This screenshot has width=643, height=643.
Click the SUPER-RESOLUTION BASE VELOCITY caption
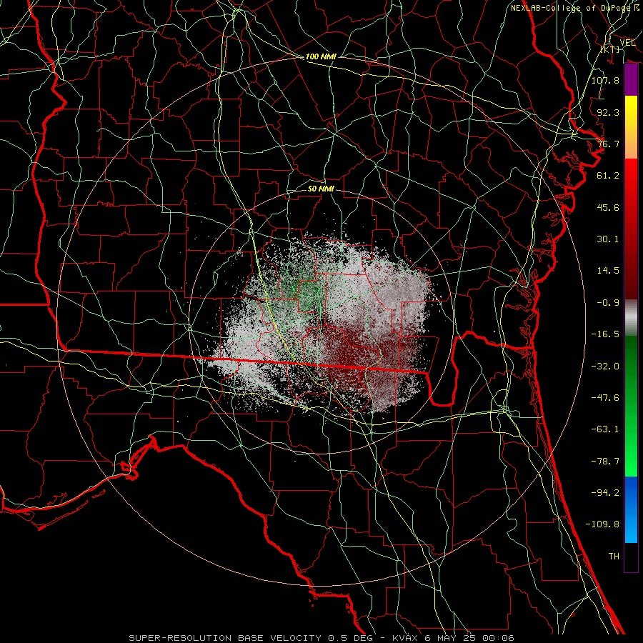tap(225, 638)
